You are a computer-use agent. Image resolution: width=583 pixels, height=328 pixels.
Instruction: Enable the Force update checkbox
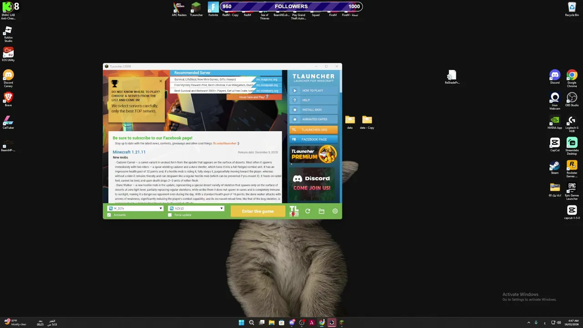point(170,215)
